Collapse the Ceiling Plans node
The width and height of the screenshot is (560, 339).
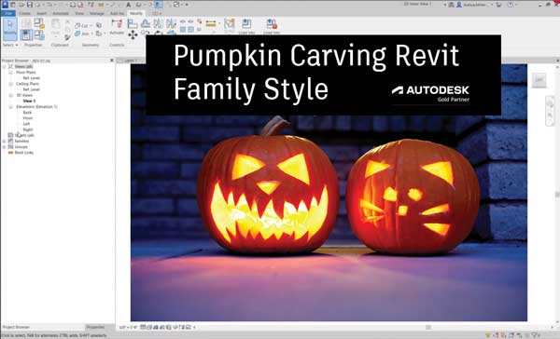pos(10,84)
